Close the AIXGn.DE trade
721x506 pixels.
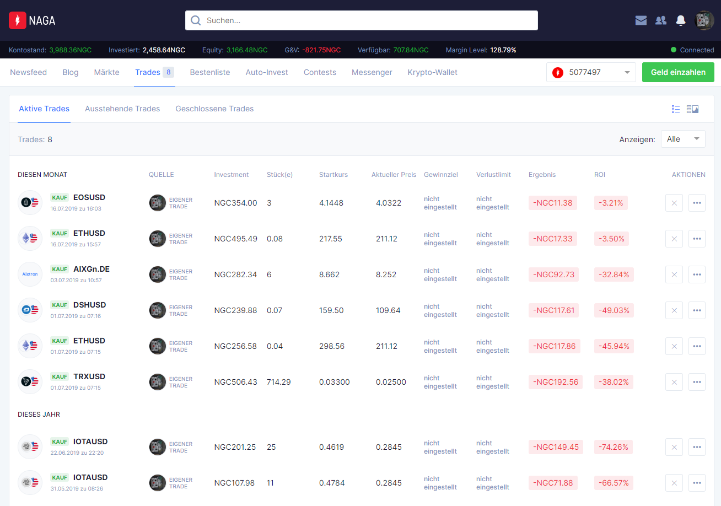pyautogui.click(x=674, y=274)
